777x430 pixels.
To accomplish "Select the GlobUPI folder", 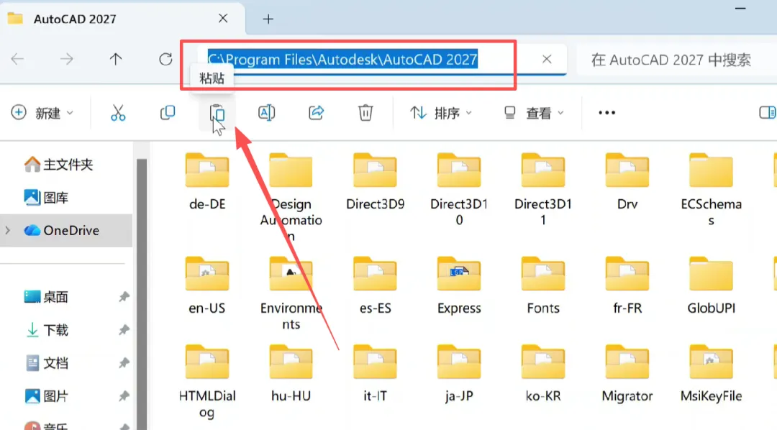I will click(711, 285).
